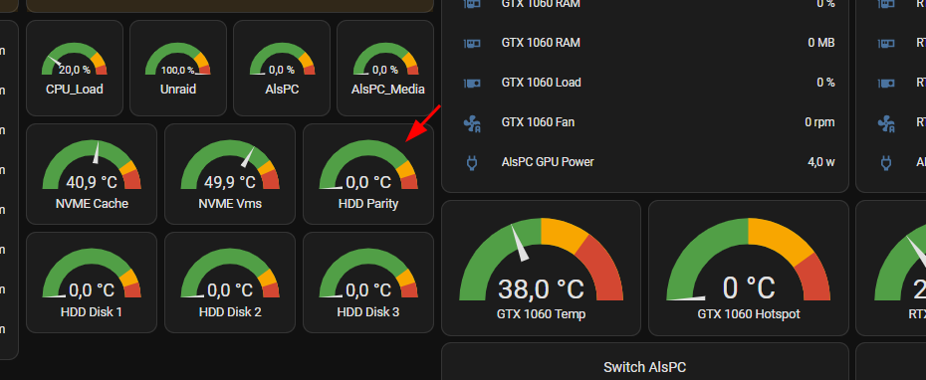The height and width of the screenshot is (380, 926).
Task: Click the 0 rpm fan speed value
Action: coord(819,122)
